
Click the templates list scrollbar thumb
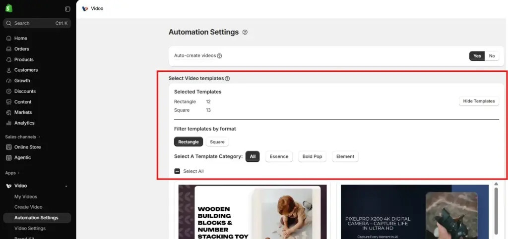[x=496, y=210]
